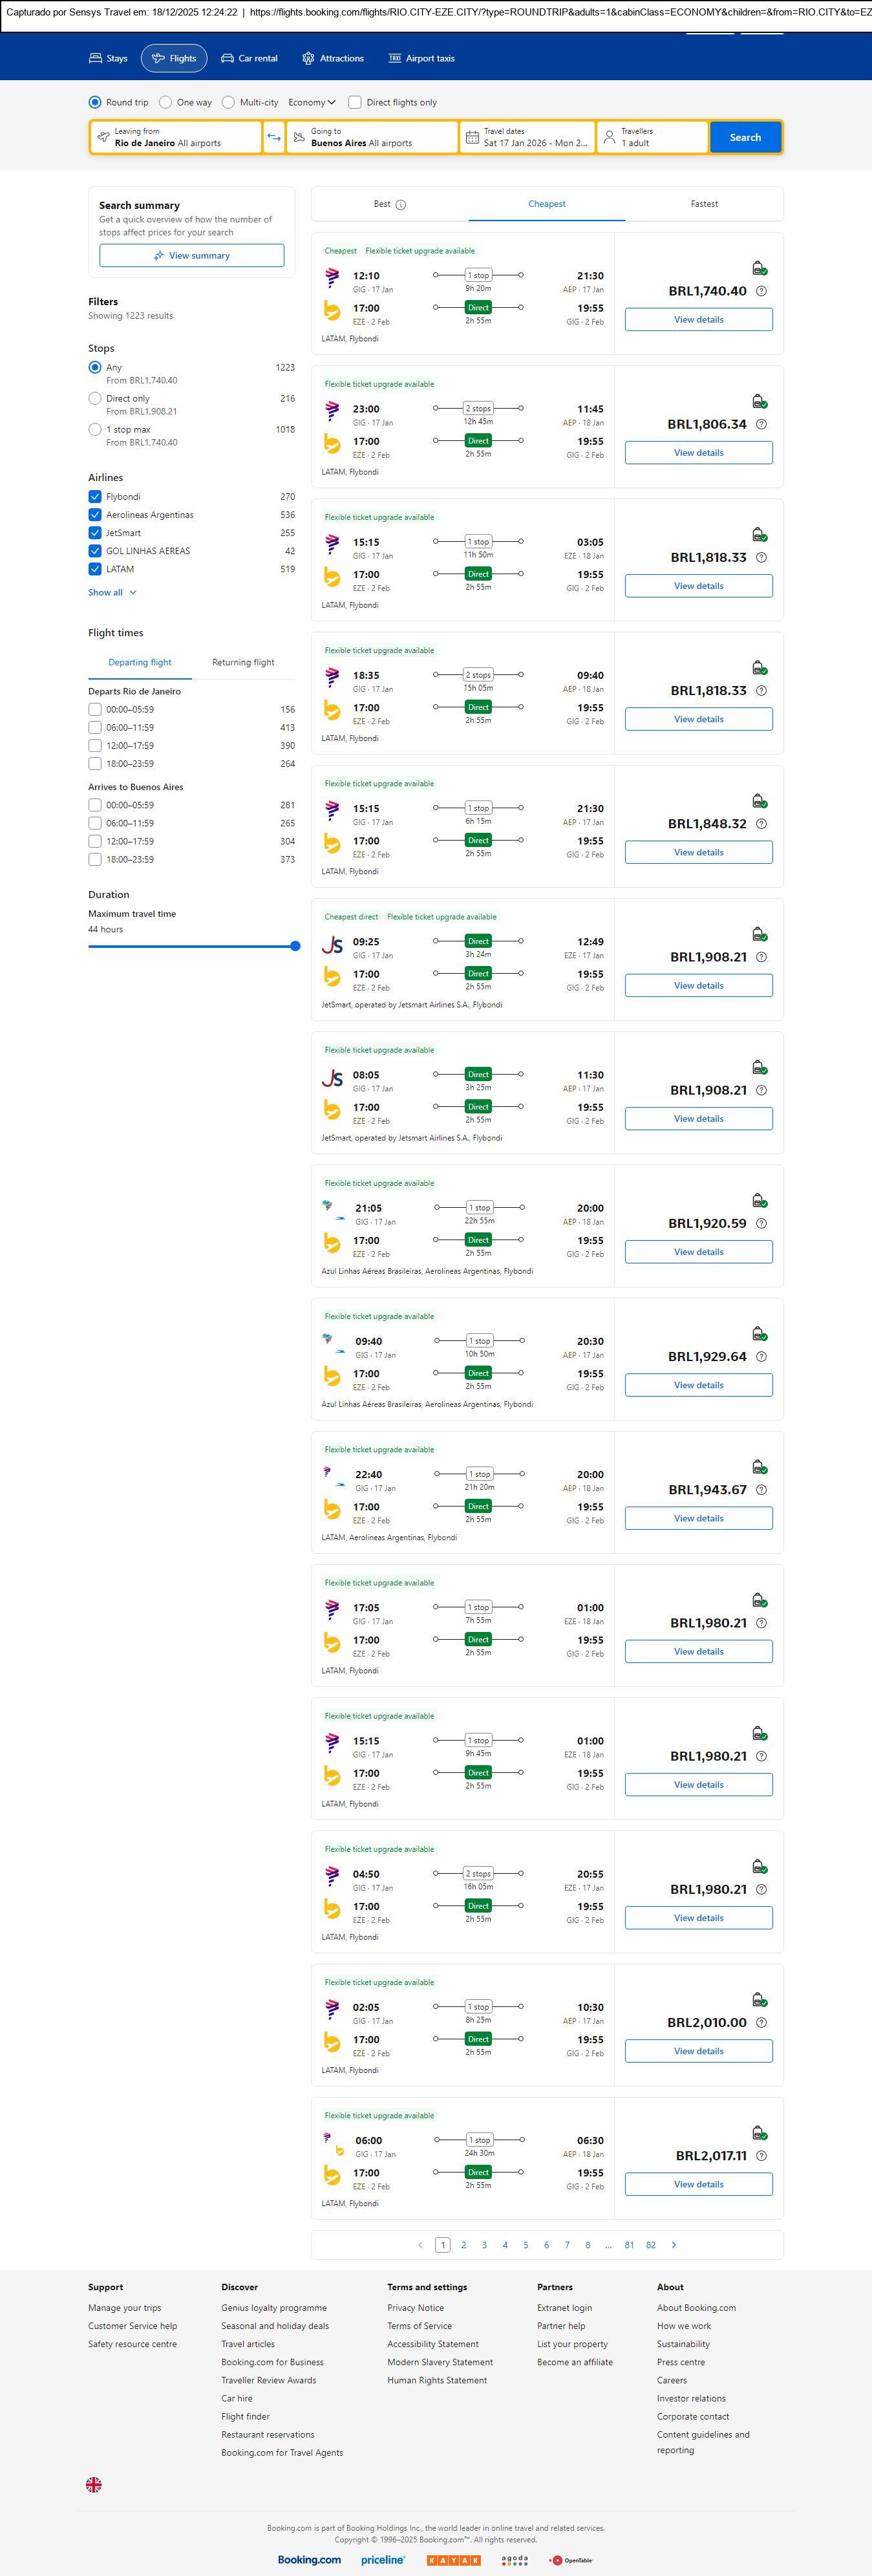The width and height of the screenshot is (872, 2576).
Task: Click the info icon beside the Best tab
Action: point(401,205)
